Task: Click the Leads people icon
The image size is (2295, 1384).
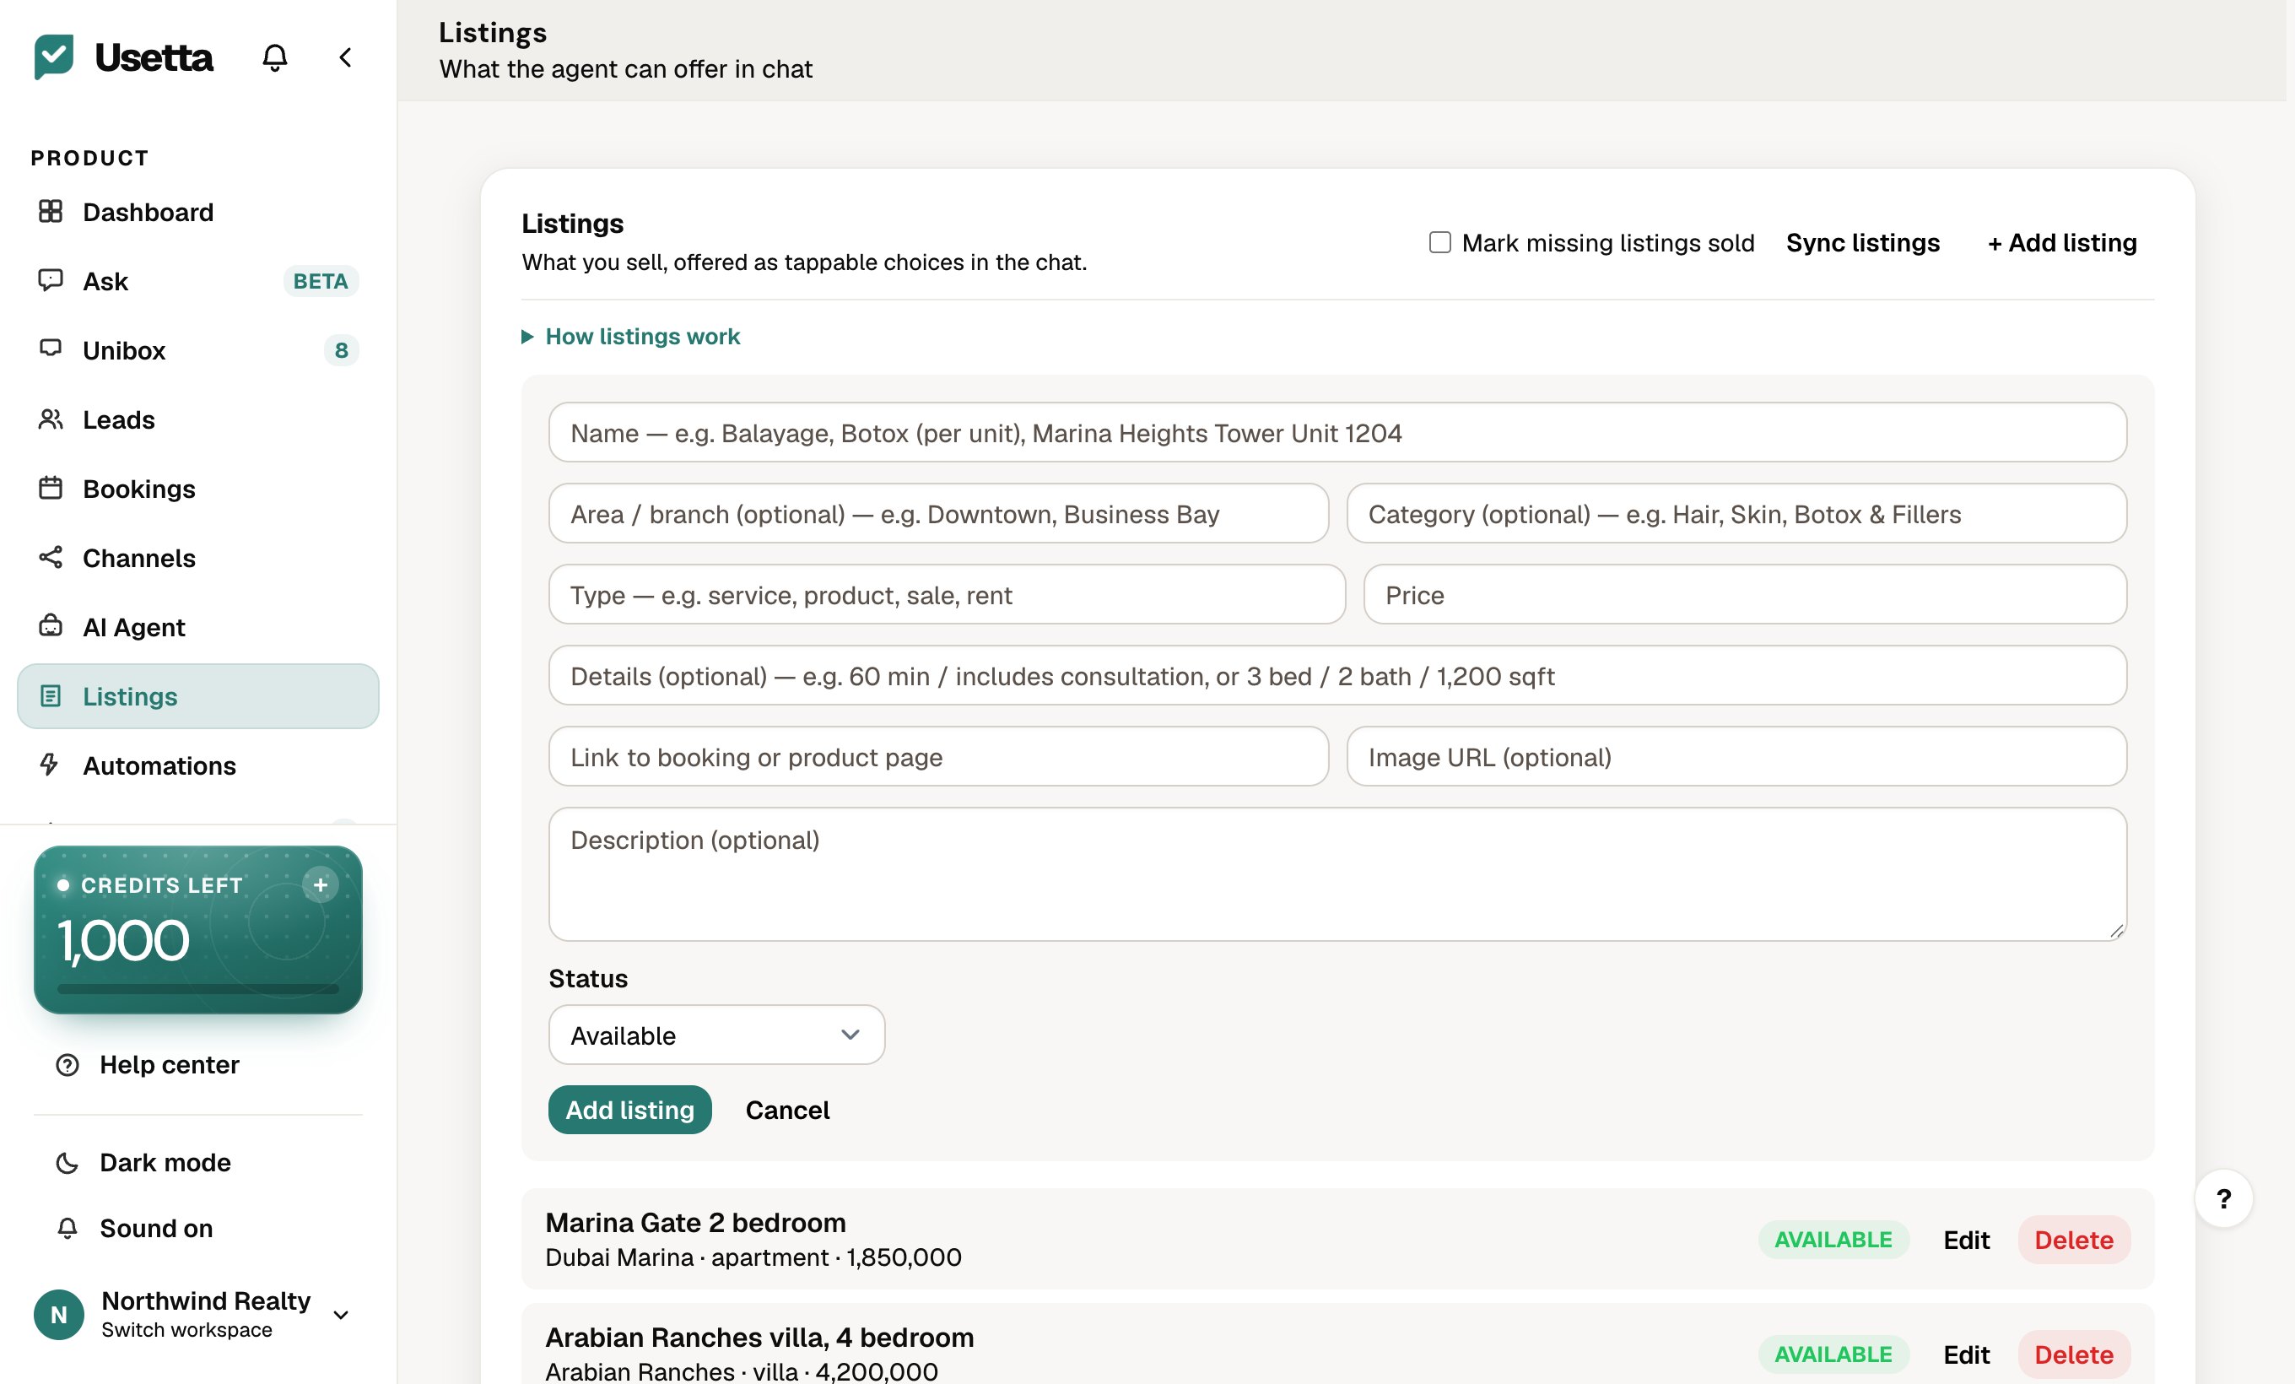Action: 51,419
